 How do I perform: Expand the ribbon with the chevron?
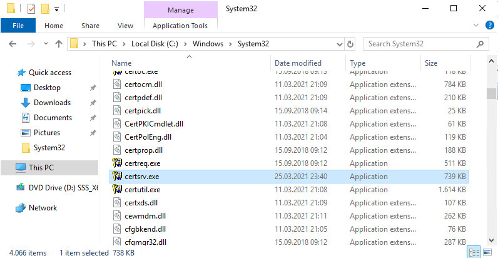[x=476, y=25]
